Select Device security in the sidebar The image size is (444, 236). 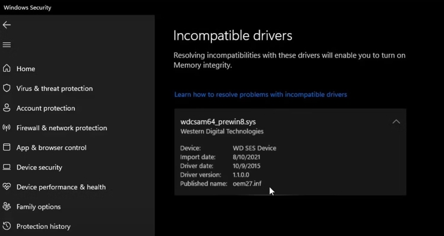39,167
